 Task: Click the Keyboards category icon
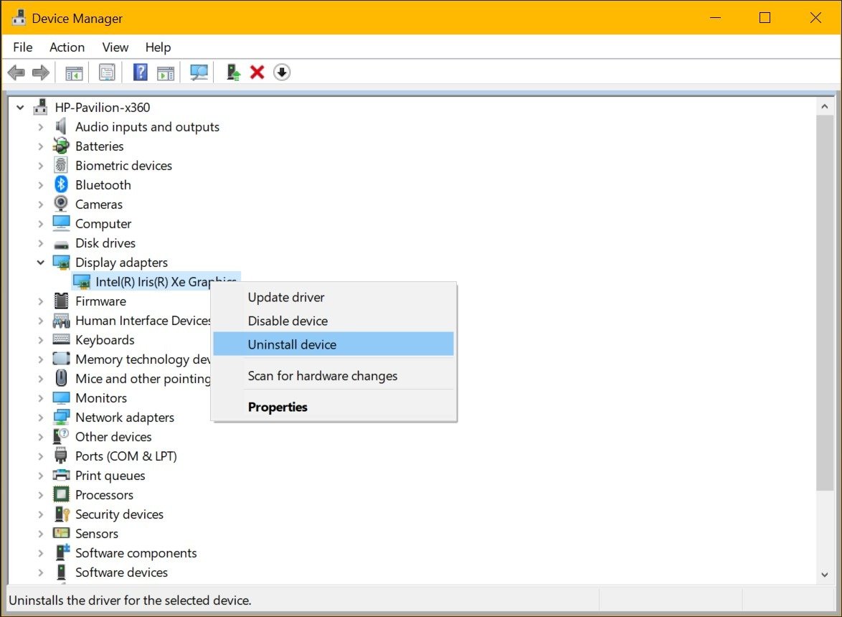(61, 339)
